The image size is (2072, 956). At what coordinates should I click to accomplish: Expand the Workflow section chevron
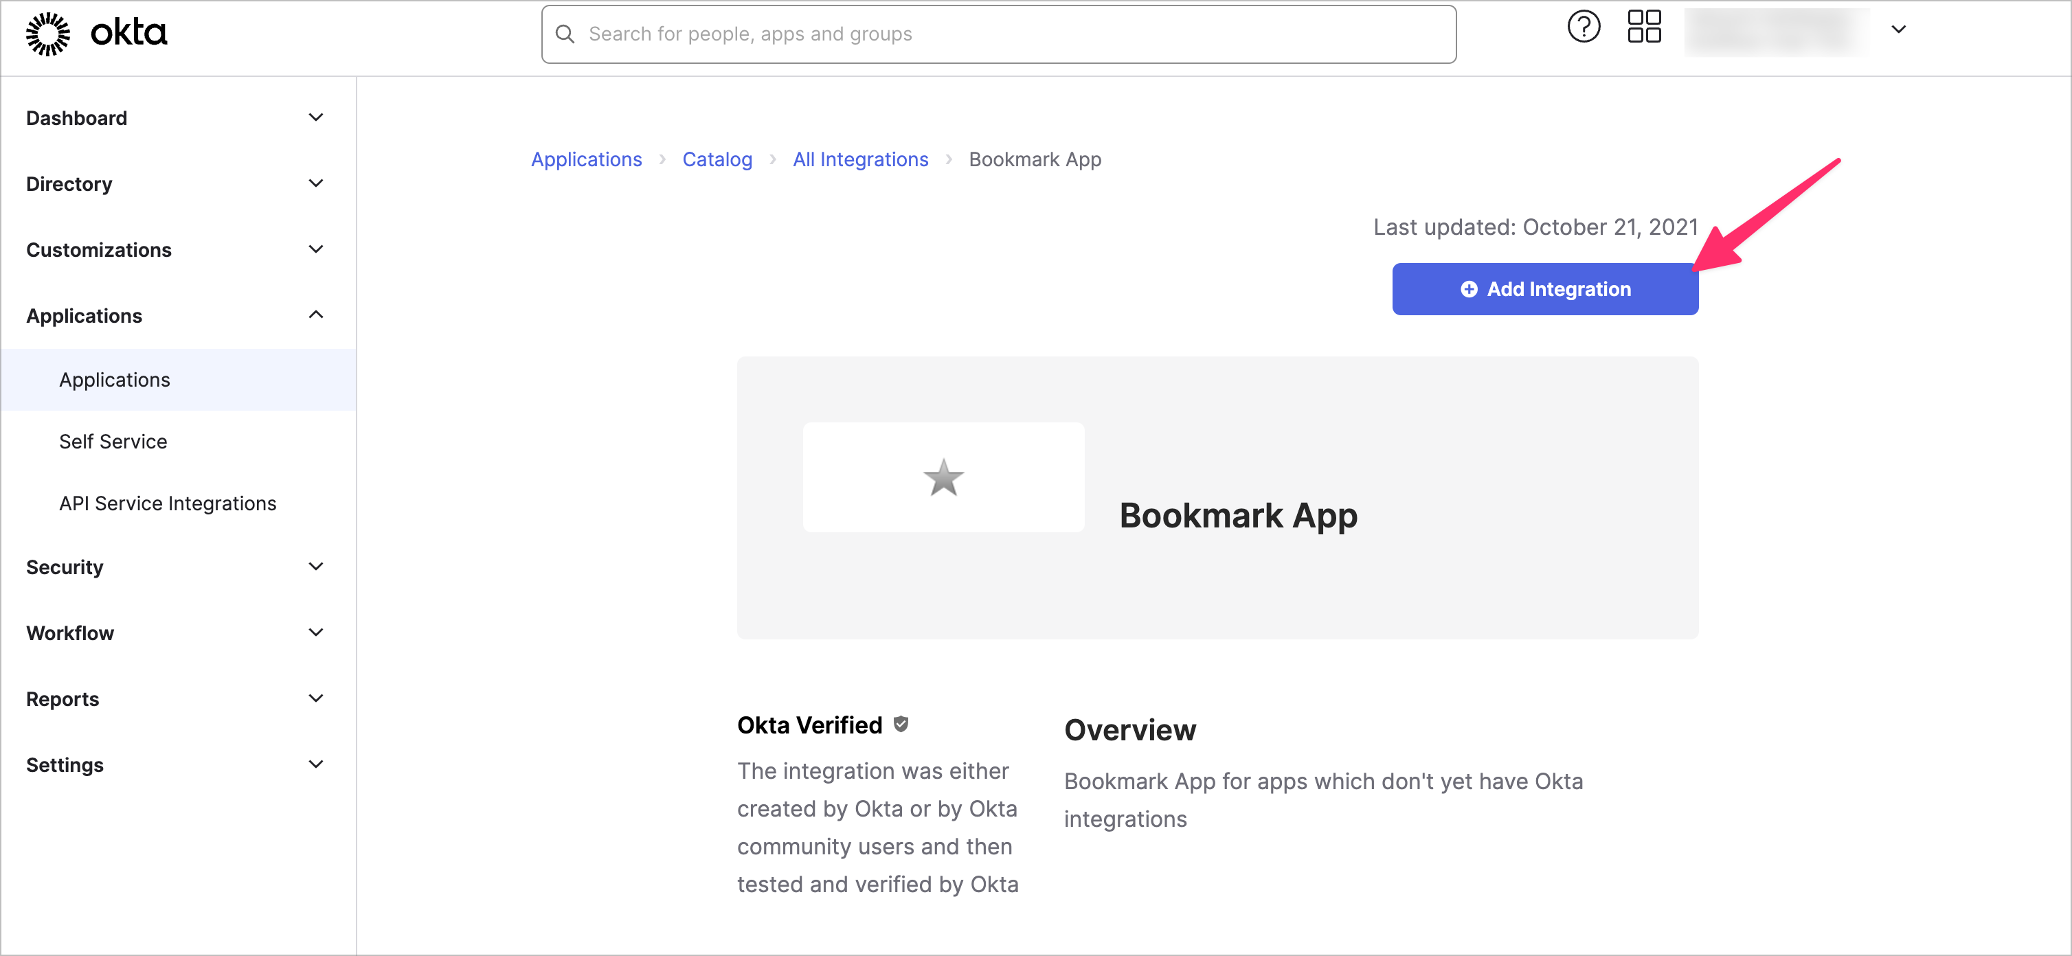(316, 633)
